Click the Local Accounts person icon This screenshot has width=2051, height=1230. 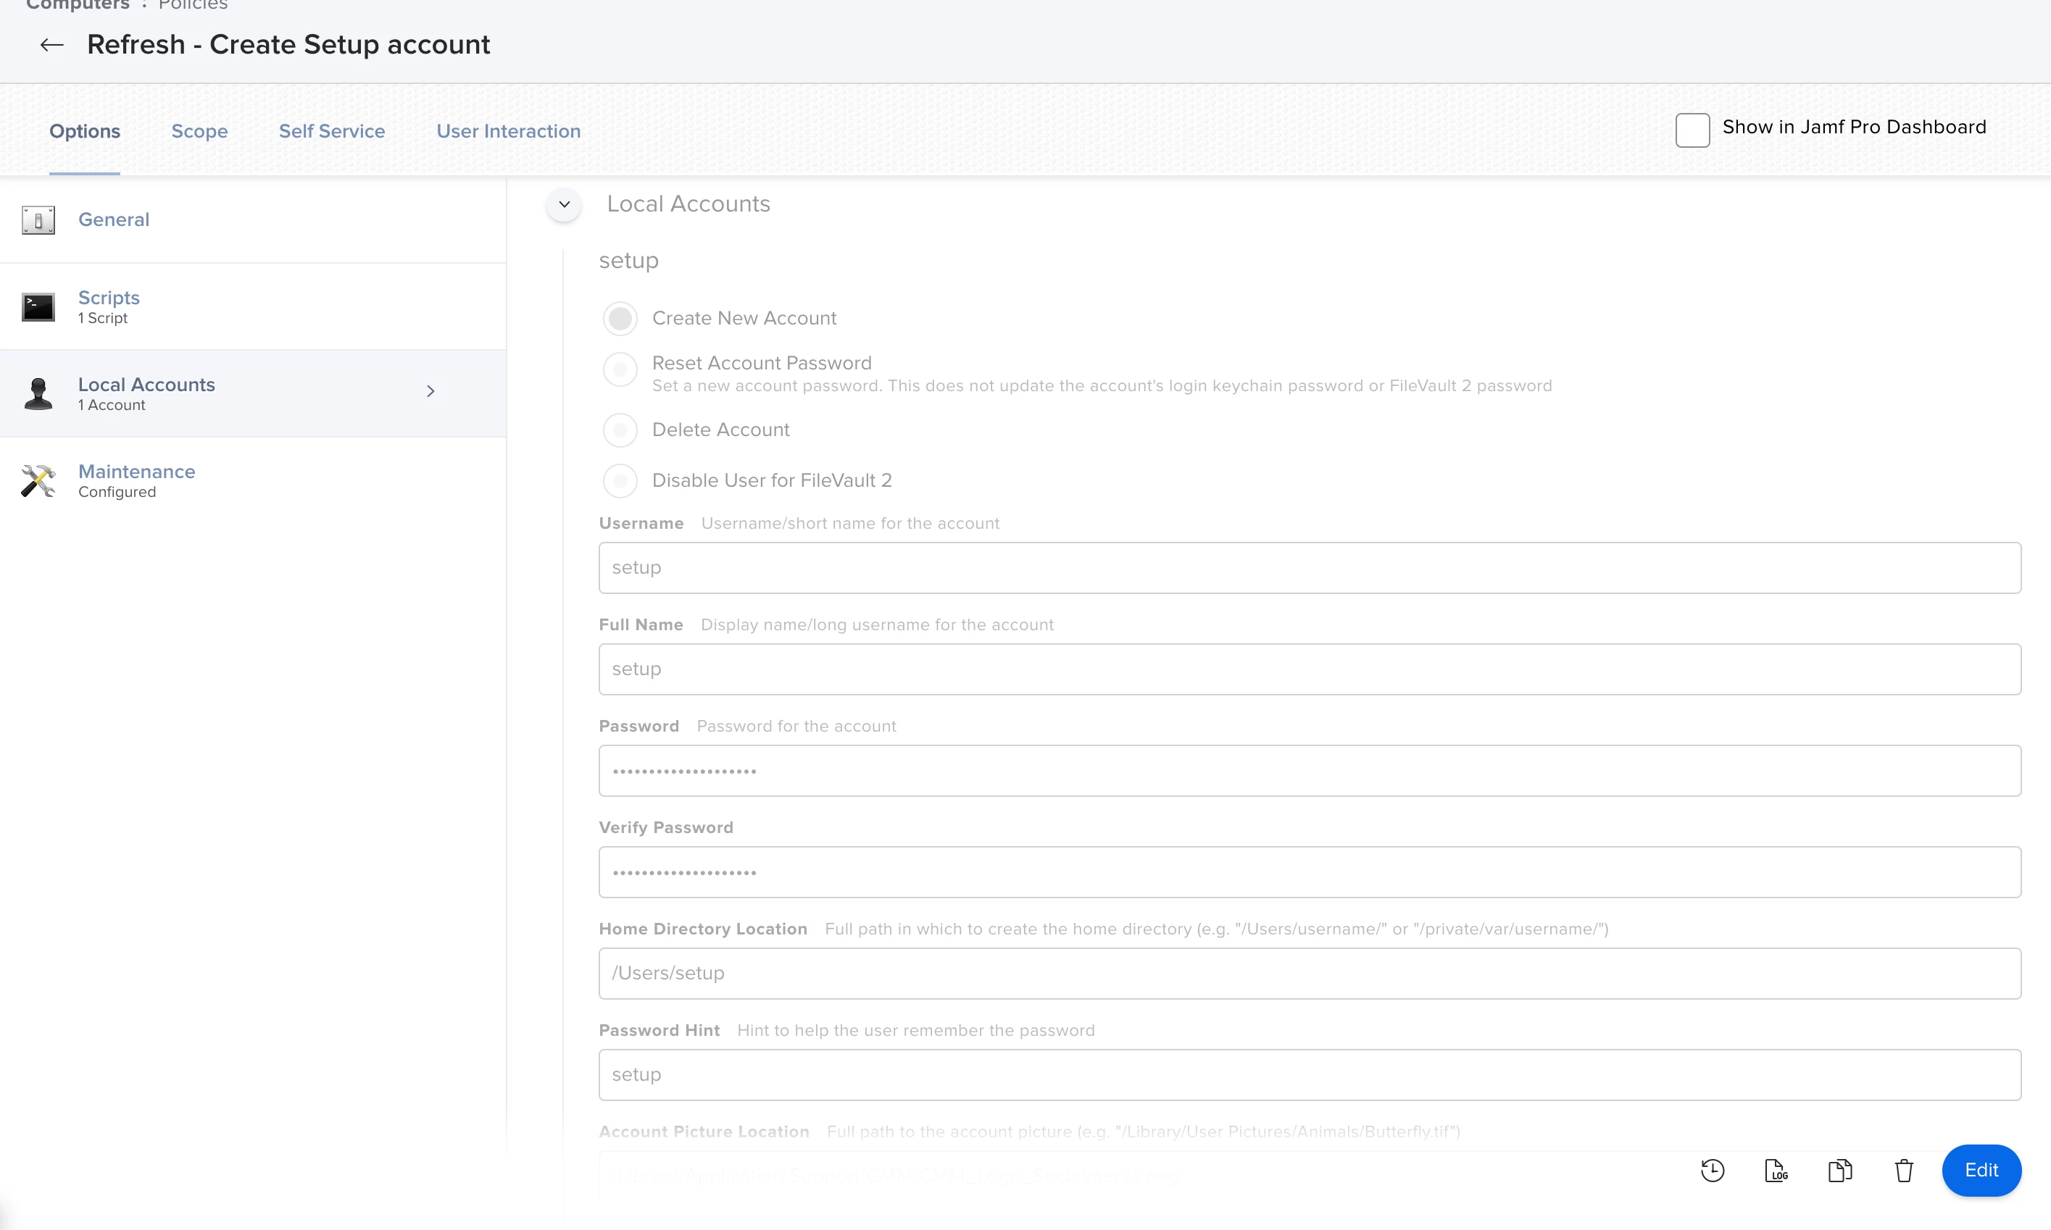click(38, 393)
